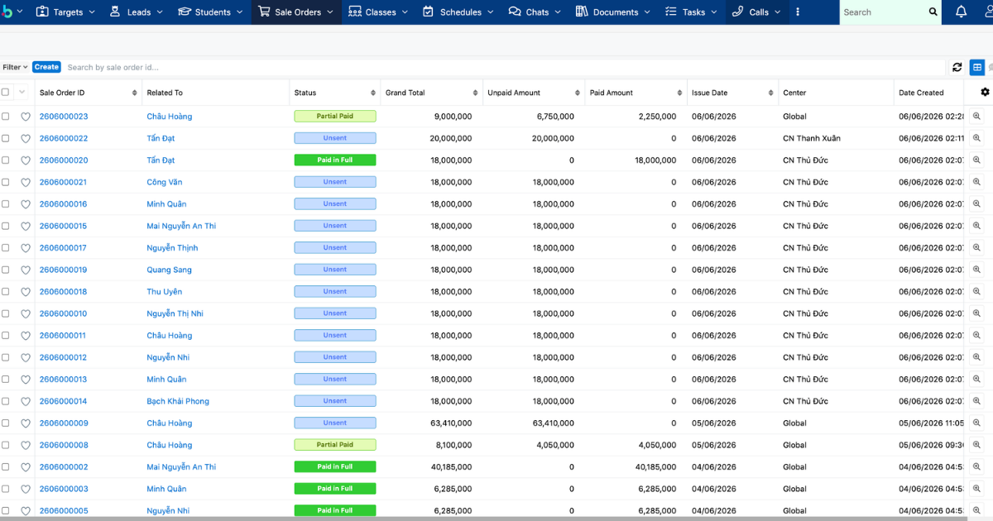Open the Sale Orders menu dropdown
The width and height of the screenshot is (993, 521).
[296, 12]
